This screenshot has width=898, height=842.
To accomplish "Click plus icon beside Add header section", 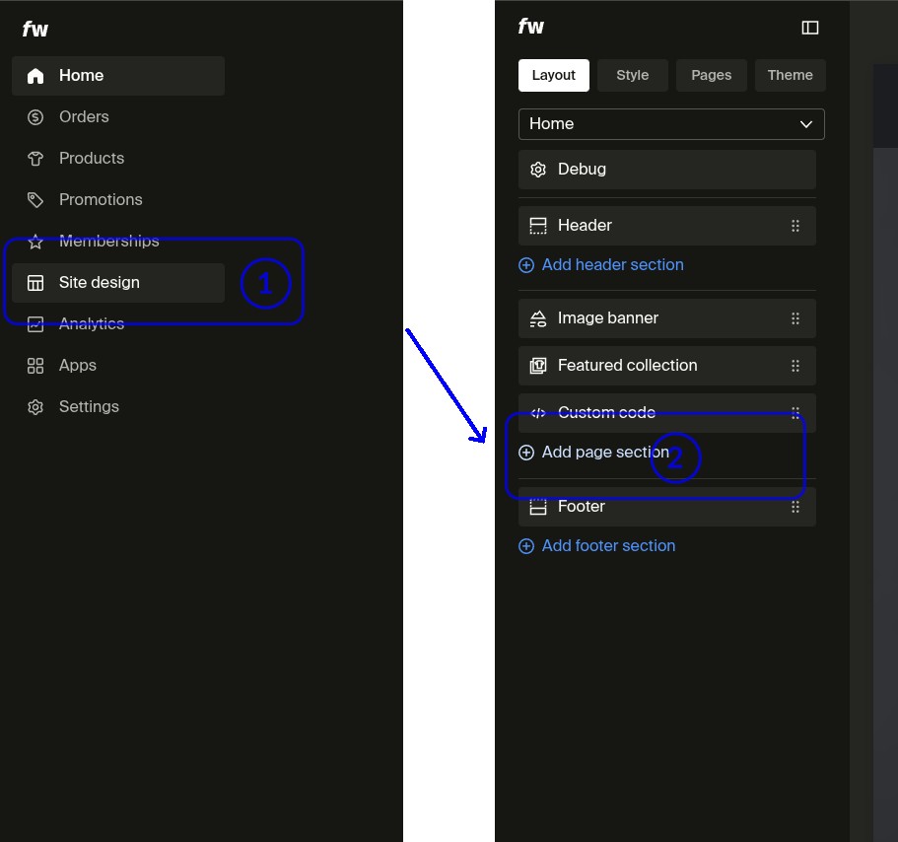I will point(526,265).
